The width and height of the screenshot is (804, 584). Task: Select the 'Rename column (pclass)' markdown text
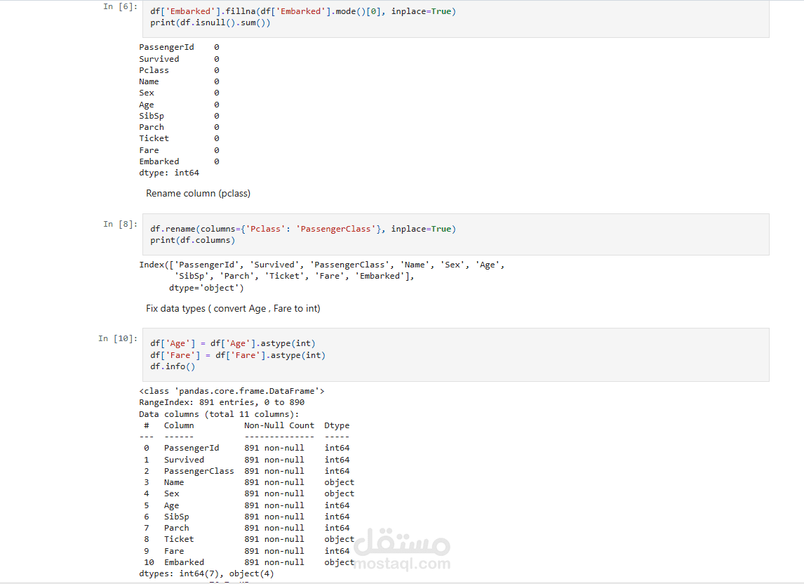[x=198, y=194]
